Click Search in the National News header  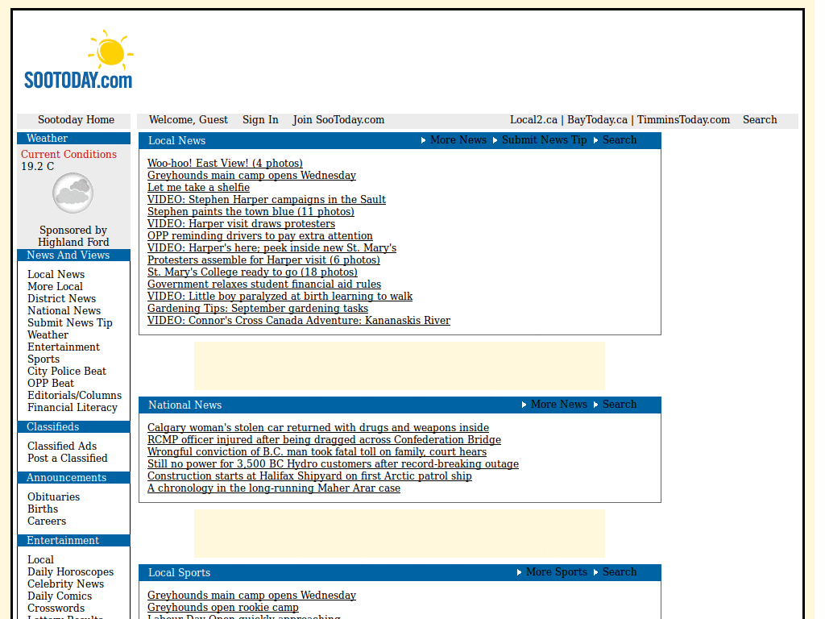click(620, 405)
